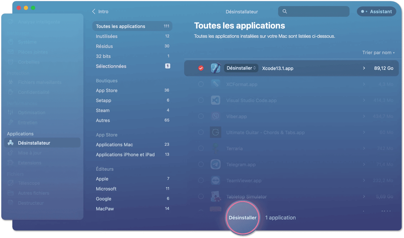This screenshot has height=238, width=404.
Task: Select the Ultimate Guitar app checkbox
Action: (x=201, y=132)
